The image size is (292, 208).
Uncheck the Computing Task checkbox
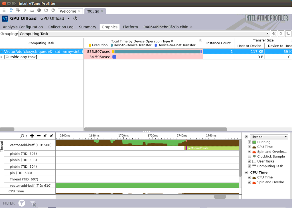pos(250,166)
